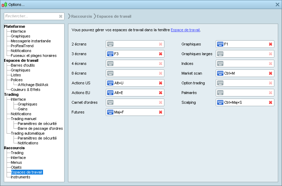
Task: Go to Fuseaux et plages horaires
Action: click(x=33, y=56)
